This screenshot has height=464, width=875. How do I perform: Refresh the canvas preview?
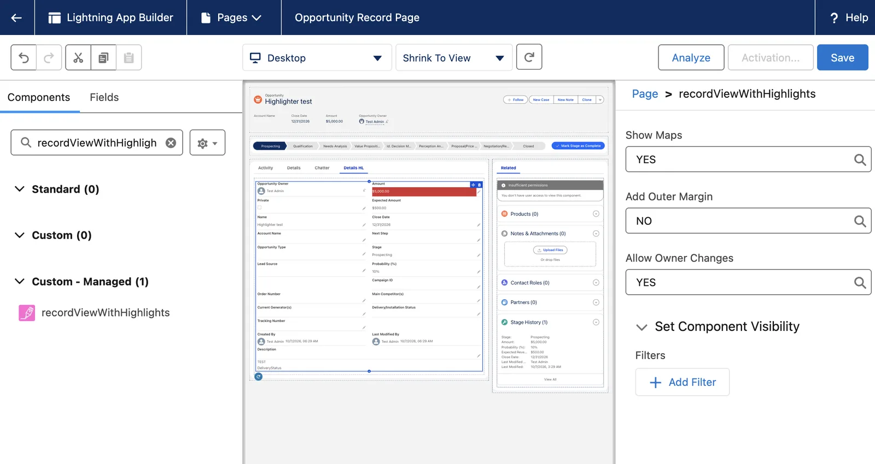click(x=529, y=57)
